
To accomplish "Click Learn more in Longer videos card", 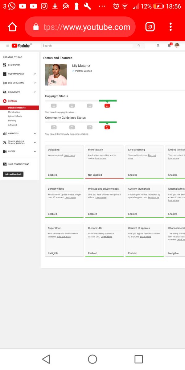I will (70, 198).
